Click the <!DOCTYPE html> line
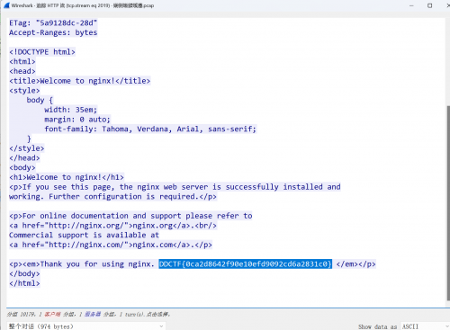450x330 pixels. pyautogui.click(x=42, y=52)
